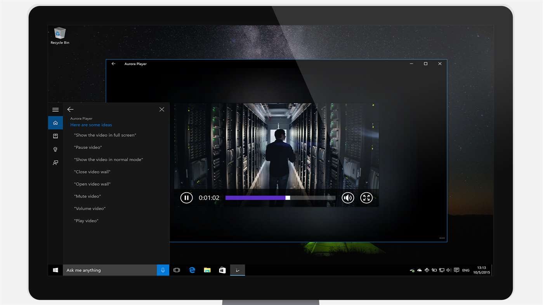Activate the Cortana microphone button
The height and width of the screenshot is (305, 543).
pos(163,270)
